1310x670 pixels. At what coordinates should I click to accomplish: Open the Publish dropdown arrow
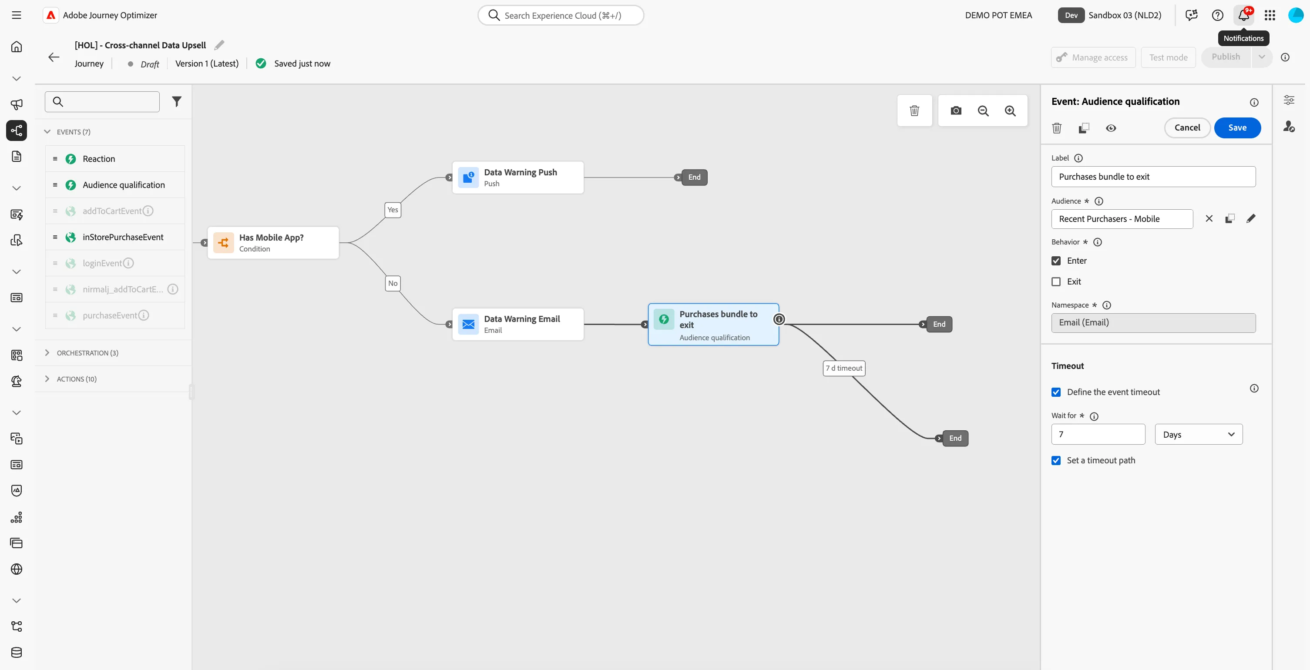(1262, 57)
